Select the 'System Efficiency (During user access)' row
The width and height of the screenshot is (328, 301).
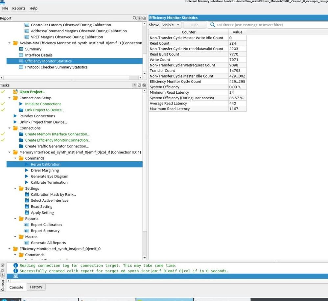[198, 98]
